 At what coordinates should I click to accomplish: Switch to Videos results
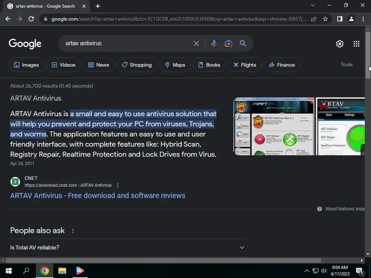[x=63, y=65]
